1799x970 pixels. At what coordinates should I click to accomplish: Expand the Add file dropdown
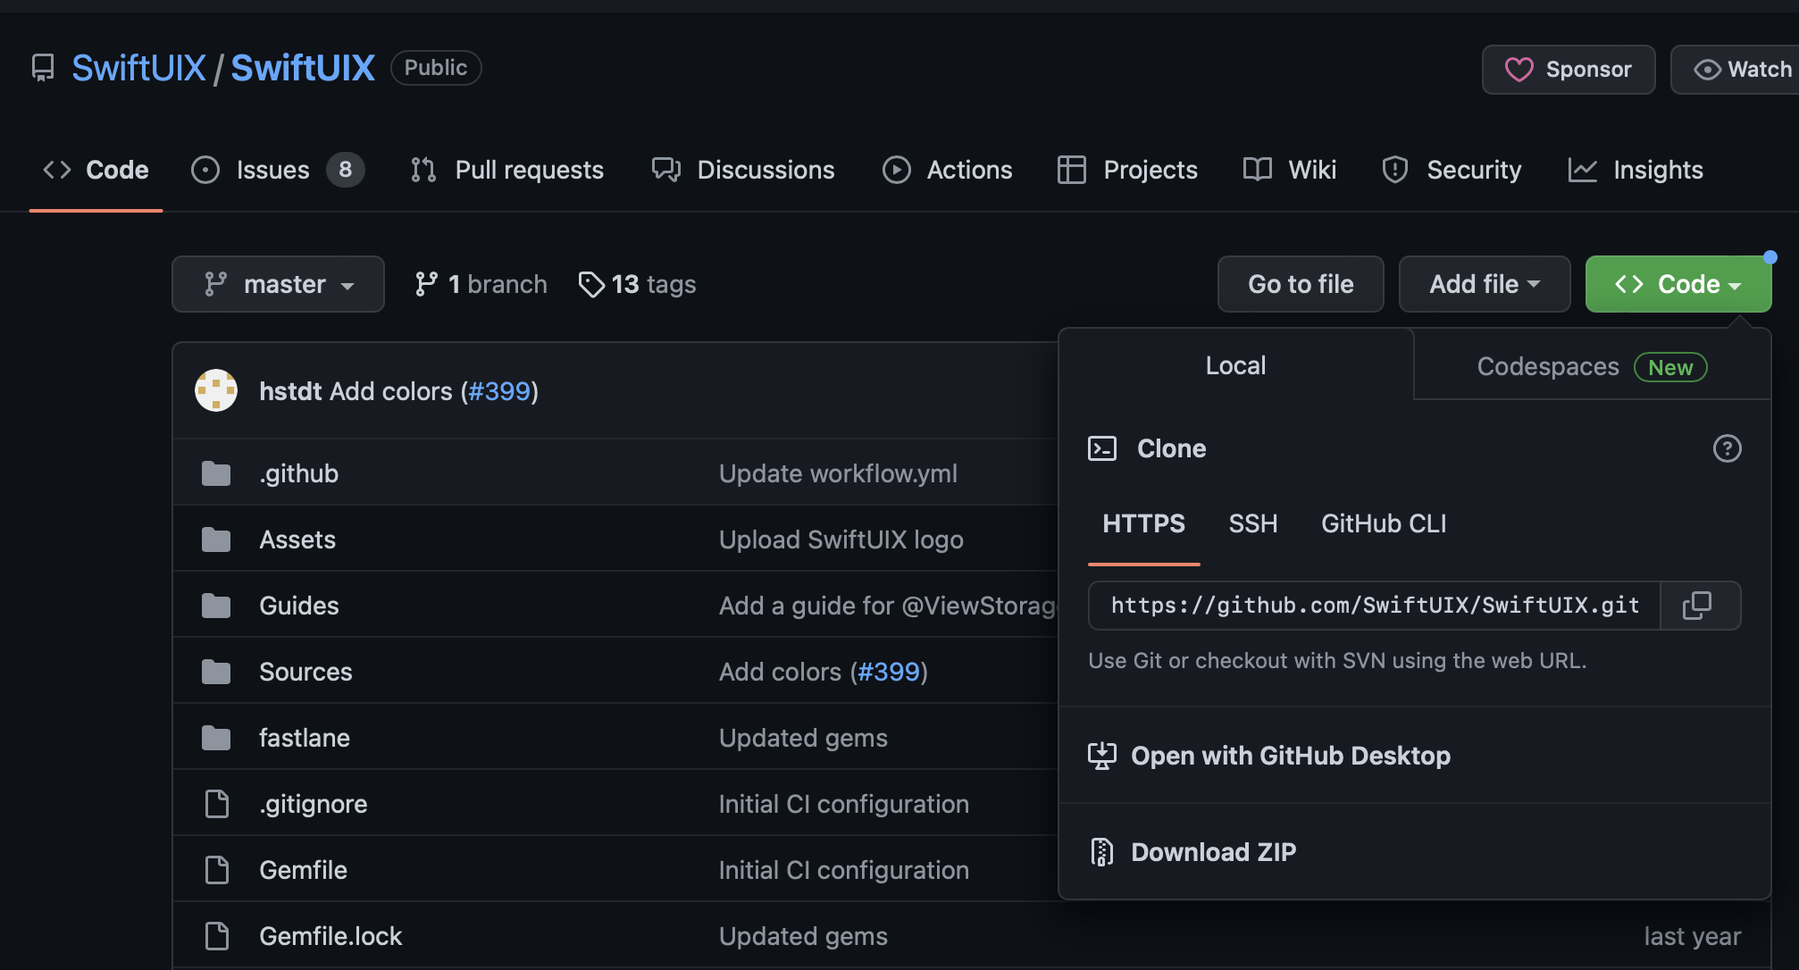coord(1484,284)
